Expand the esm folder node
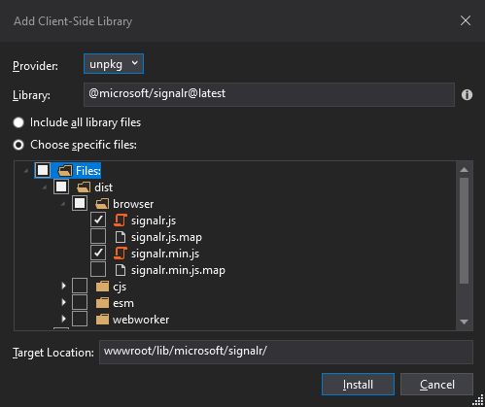 (63, 302)
